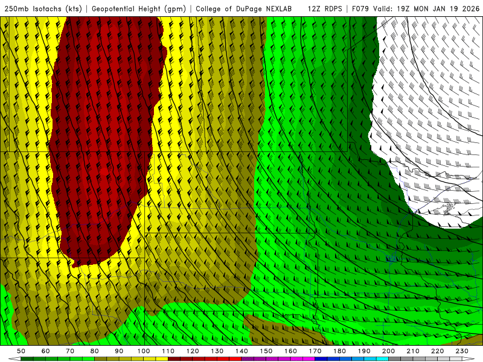Click the 120 label on the color scale
Screen dimensions: 483x362
(x=193, y=351)
